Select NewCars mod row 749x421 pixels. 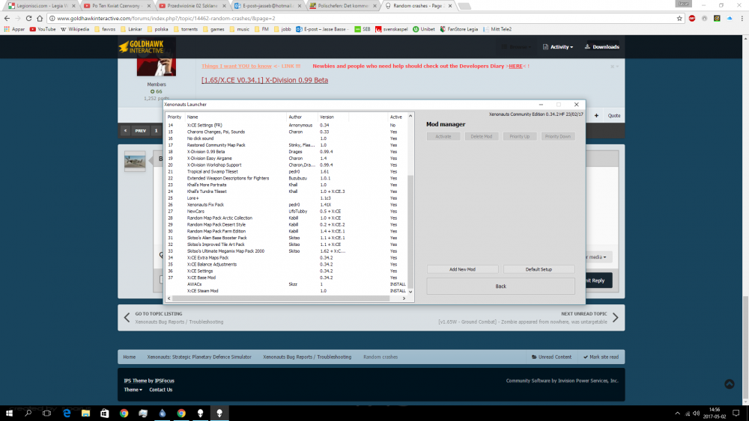point(287,211)
